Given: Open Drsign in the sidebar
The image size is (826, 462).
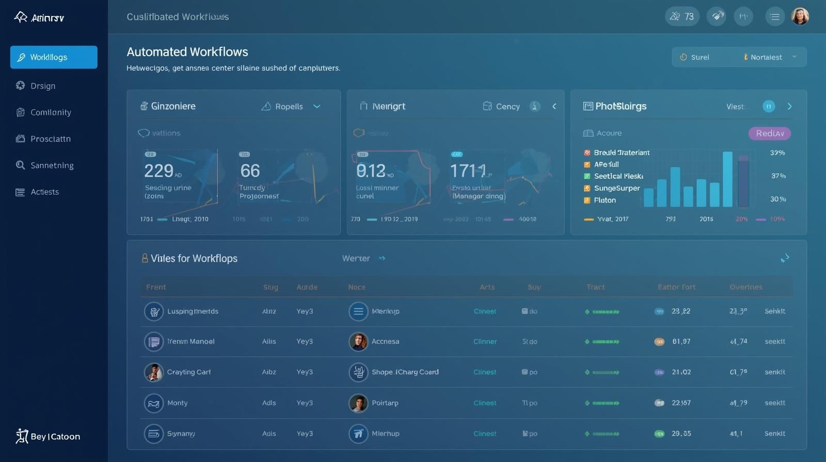Looking at the screenshot, I should (43, 86).
